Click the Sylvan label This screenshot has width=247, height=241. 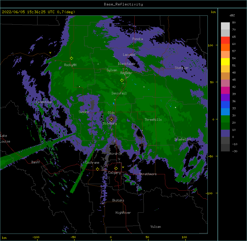[x=112, y=70]
